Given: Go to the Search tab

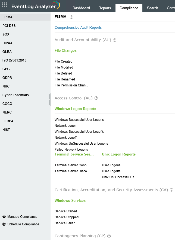Looking at the screenshot, I should [x=152, y=8].
